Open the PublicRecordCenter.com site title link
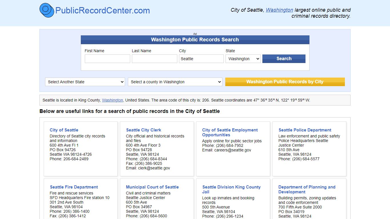390x219 pixels. (x=102, y=11)
